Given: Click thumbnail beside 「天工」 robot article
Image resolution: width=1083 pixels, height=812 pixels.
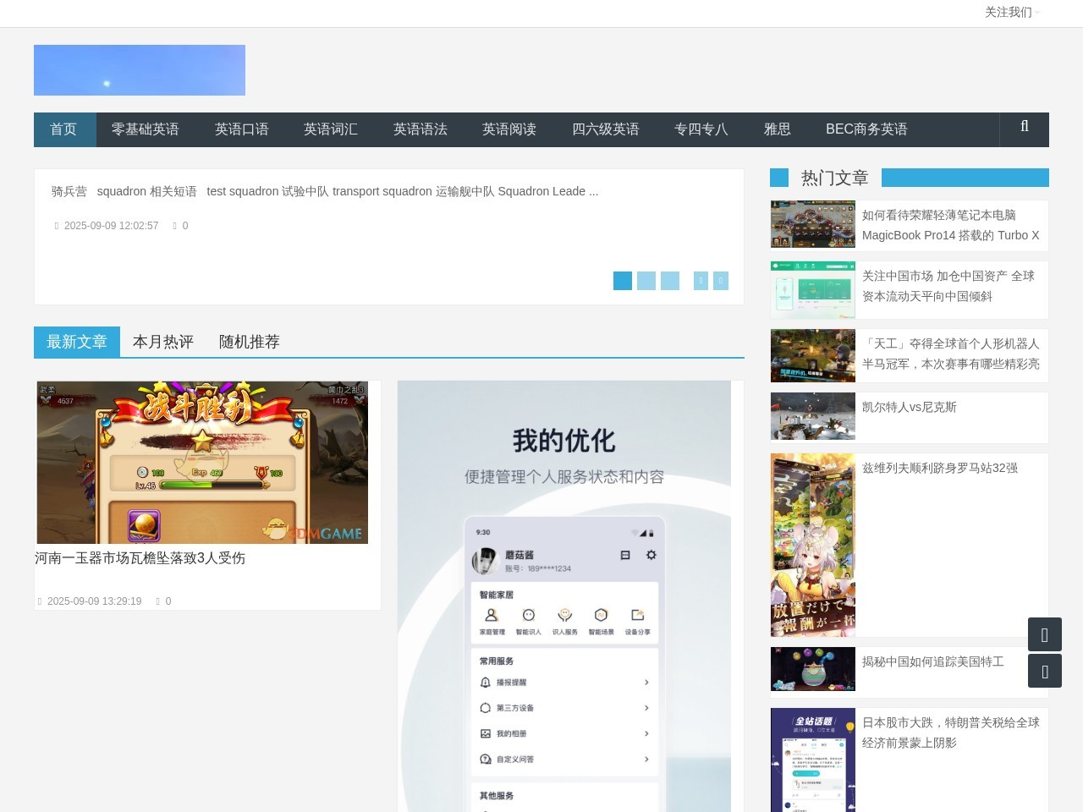Looking at the screenshot, I should (813, 355).
